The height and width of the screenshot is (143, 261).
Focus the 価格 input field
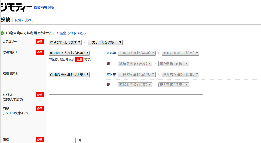coord(62,140)
